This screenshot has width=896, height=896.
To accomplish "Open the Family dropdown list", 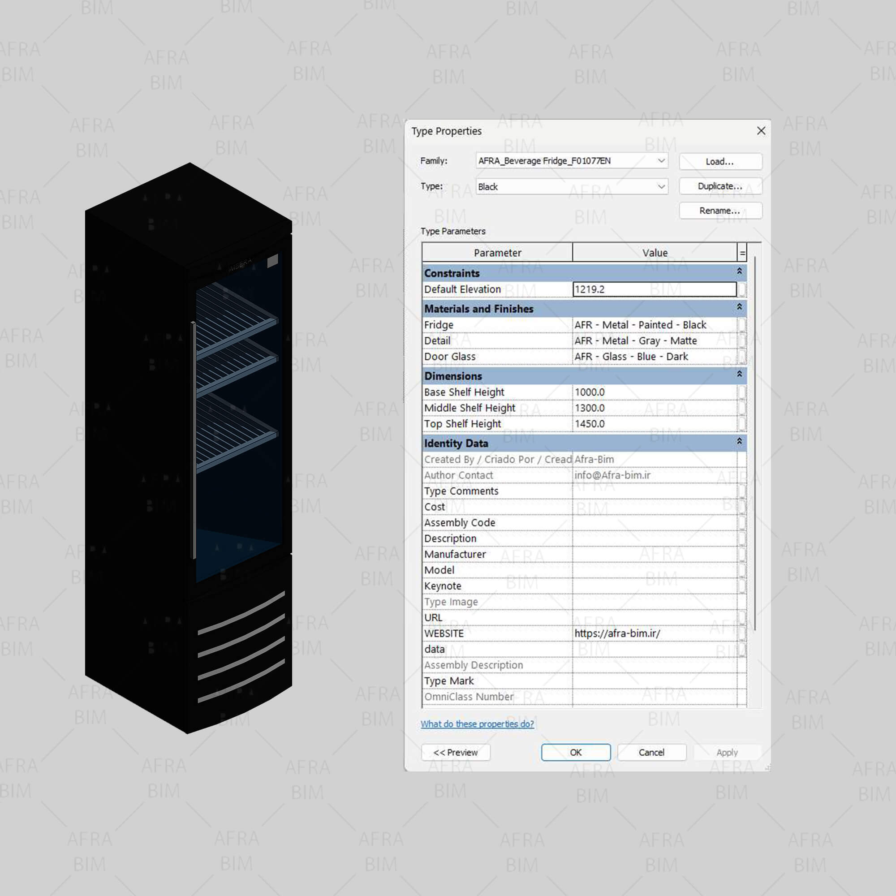I will [x=661, y=161].
